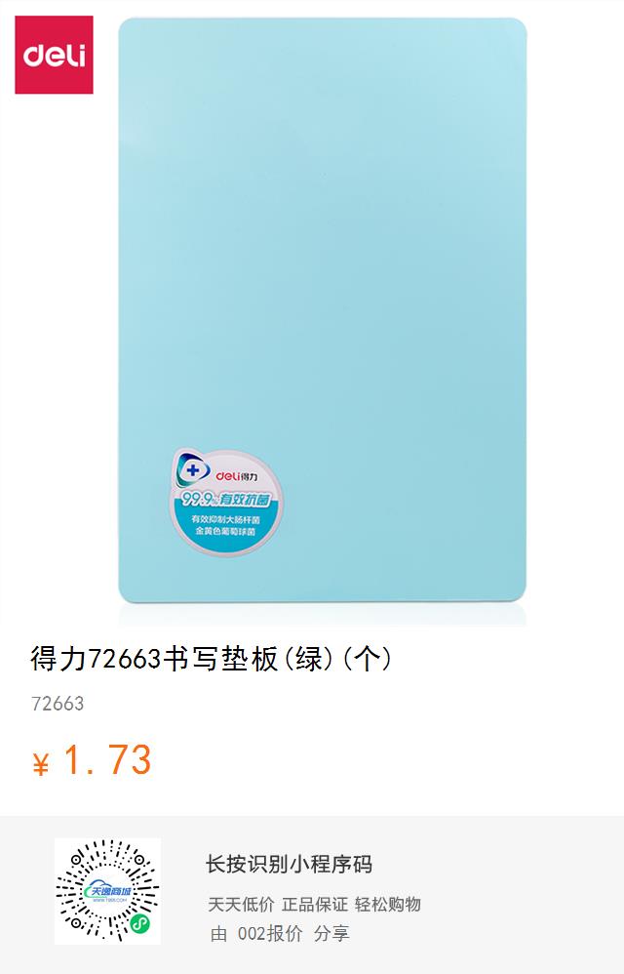Click the blue shield plus icon on sticker
This screenshot has height=974, width=624.
pyautogui.click(x=192, y=470)
